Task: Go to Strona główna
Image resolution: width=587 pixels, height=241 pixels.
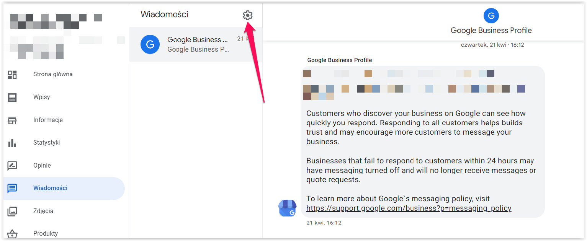Action: coord(53,74)
